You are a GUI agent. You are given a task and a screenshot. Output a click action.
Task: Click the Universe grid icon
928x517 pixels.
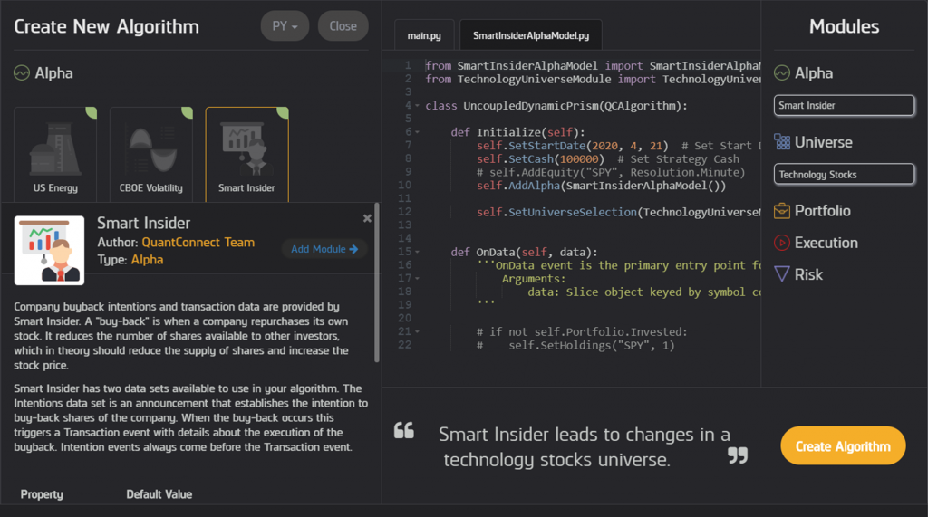(x=782, y=142)
